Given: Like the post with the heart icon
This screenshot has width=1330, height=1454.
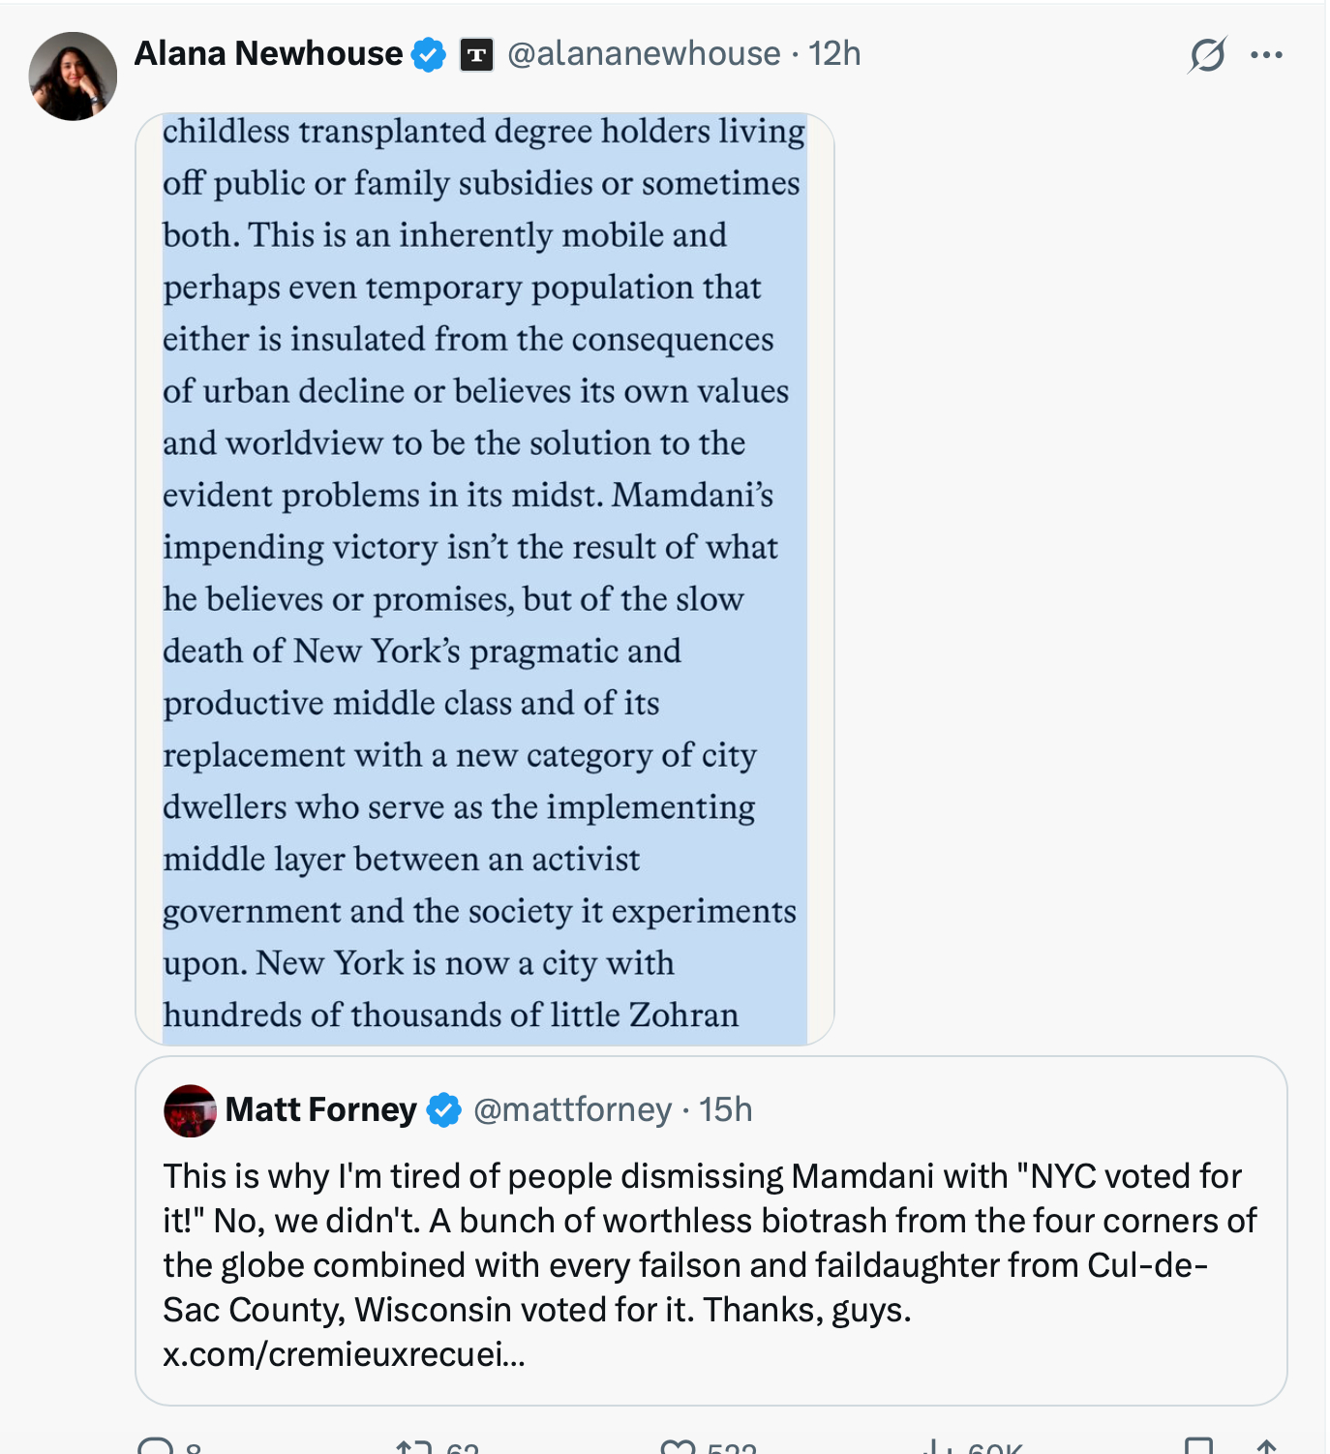Looking at the screenshot, I should [677, 1446].
